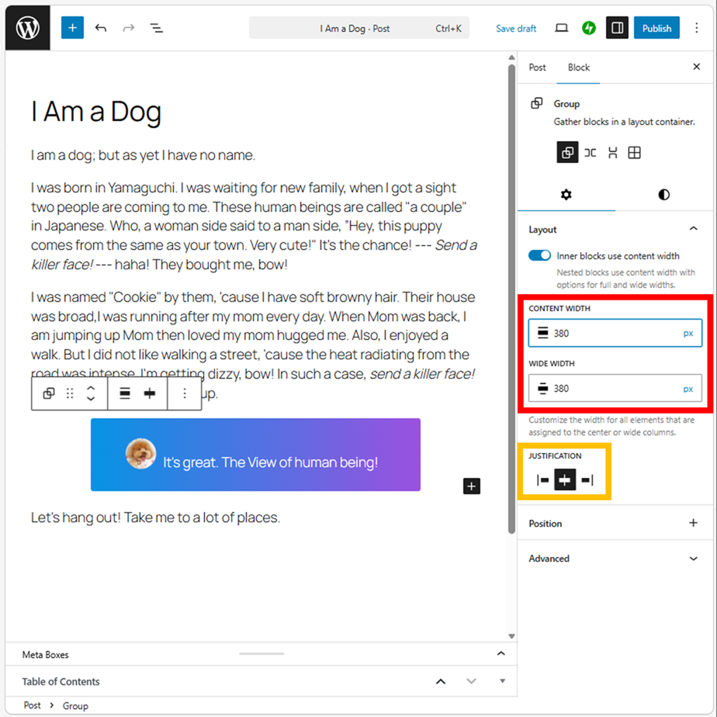Select justify items left
717x717 pixels.
543,480
